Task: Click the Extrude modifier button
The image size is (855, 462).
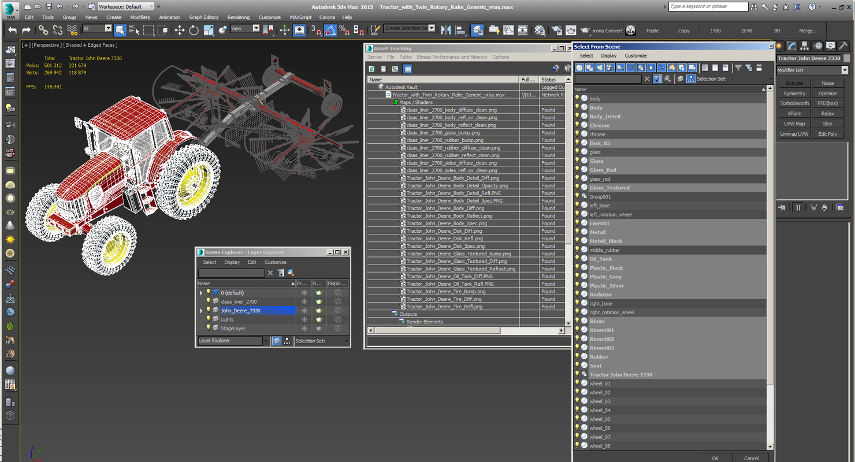Action: pyautogui.click(x=794, y=83)
